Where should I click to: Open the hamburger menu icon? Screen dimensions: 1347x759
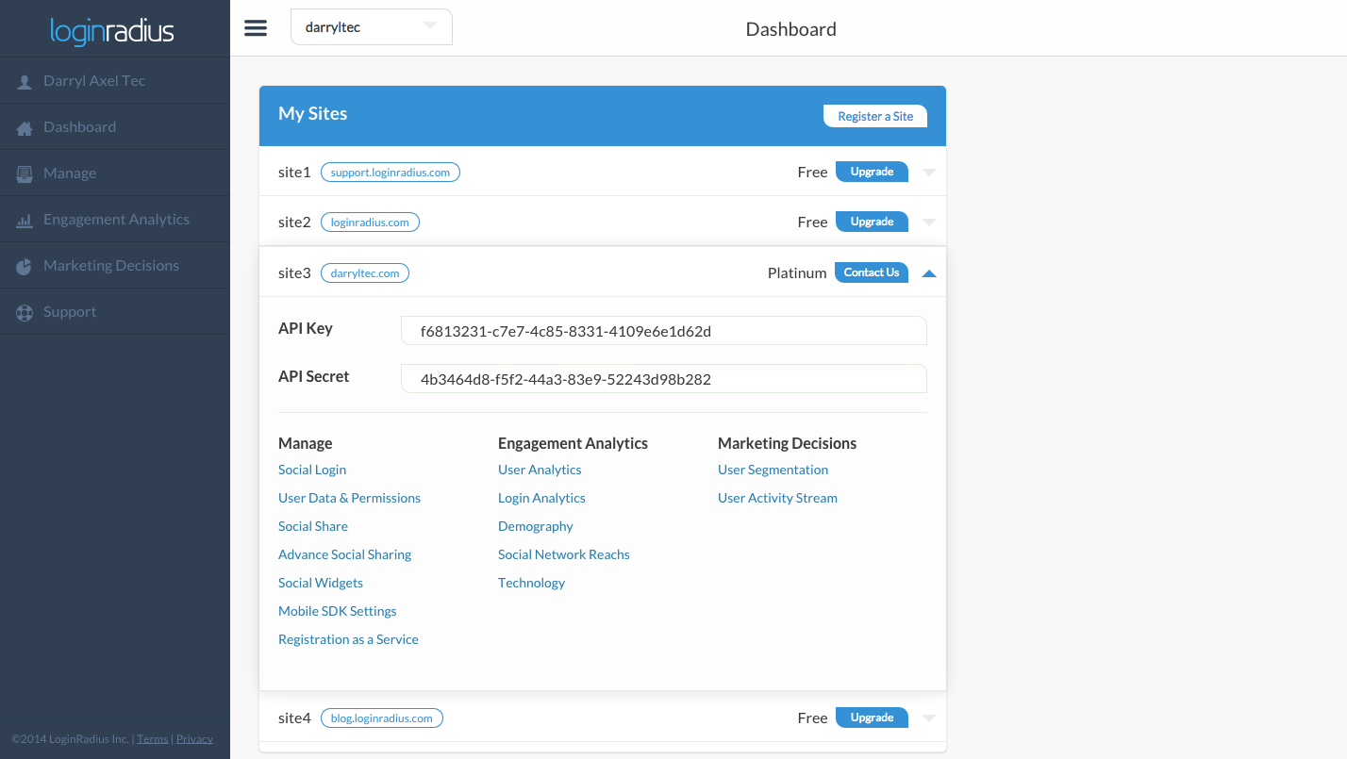coord(255,27)
